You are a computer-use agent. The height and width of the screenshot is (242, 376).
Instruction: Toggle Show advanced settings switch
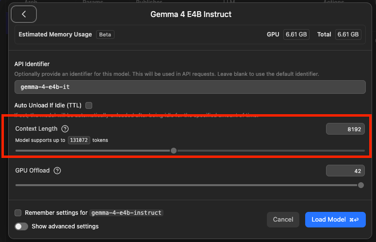tap(21, 226)
